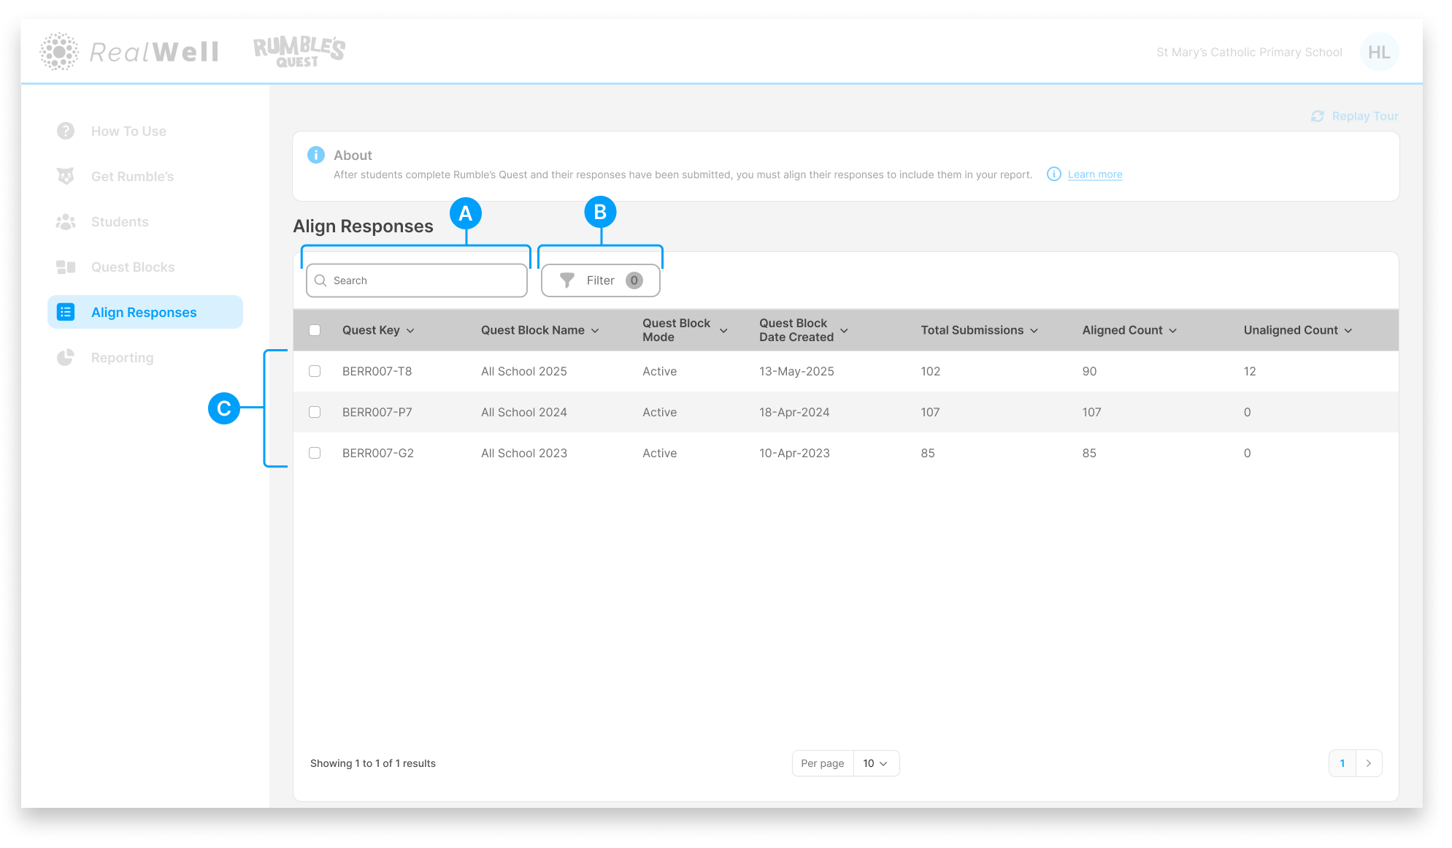Image resolution: width=1452 pixels, height=848 pixels.
Task: Click the Rumble's Quest logo
Action: click(x=299, y=51)
